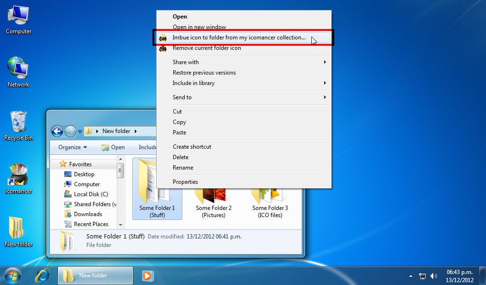
Task: Choose Imbue icon to folder from icomancer collection
Action: pyautogui.click(x=243, y=38)
